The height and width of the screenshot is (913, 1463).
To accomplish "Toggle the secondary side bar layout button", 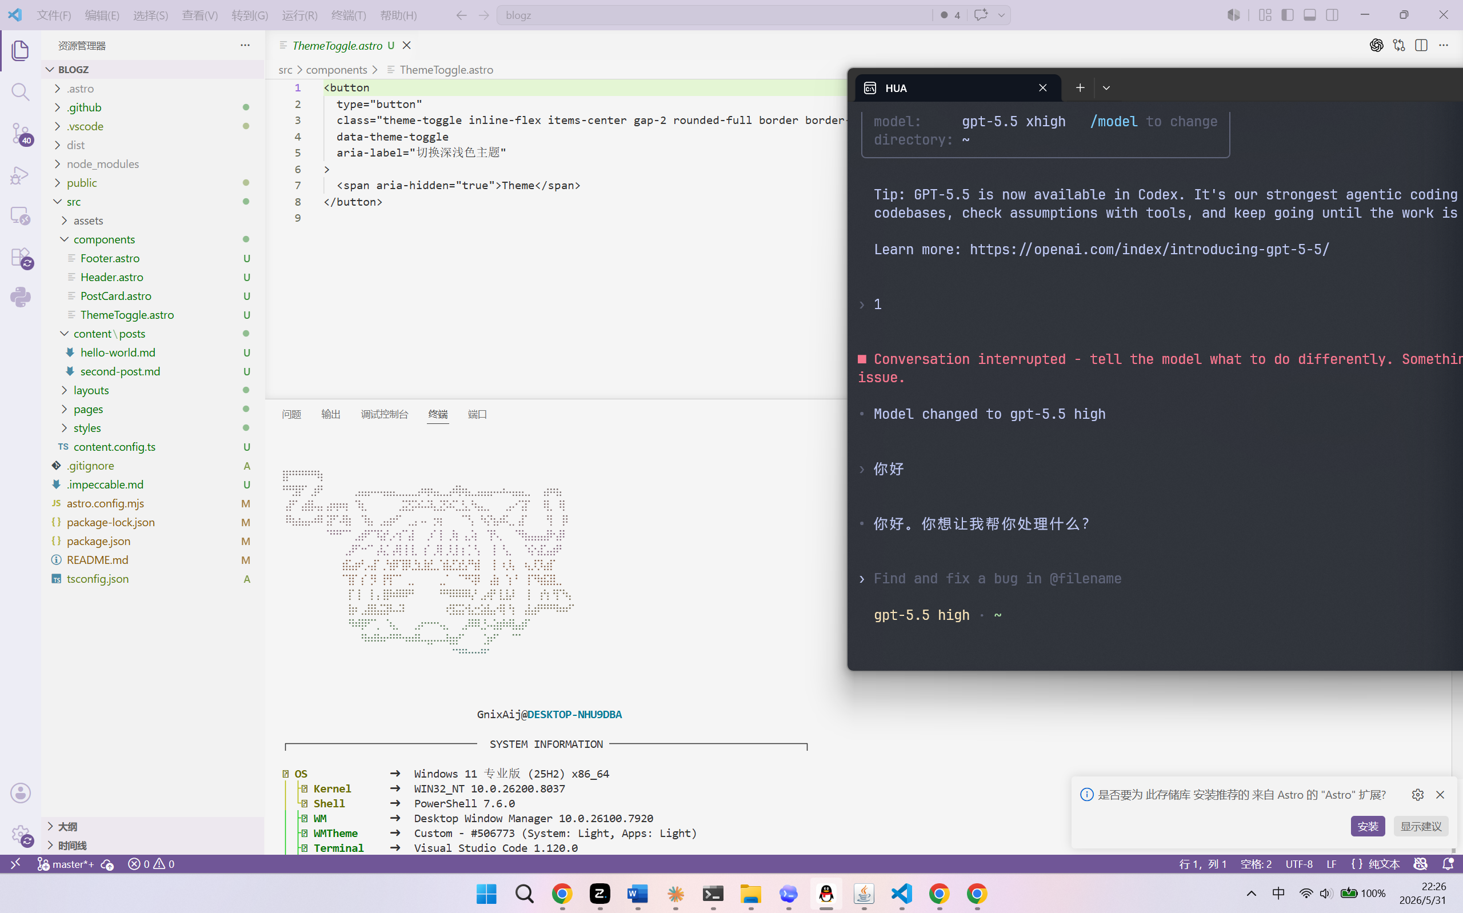I will pos(1332,15).
